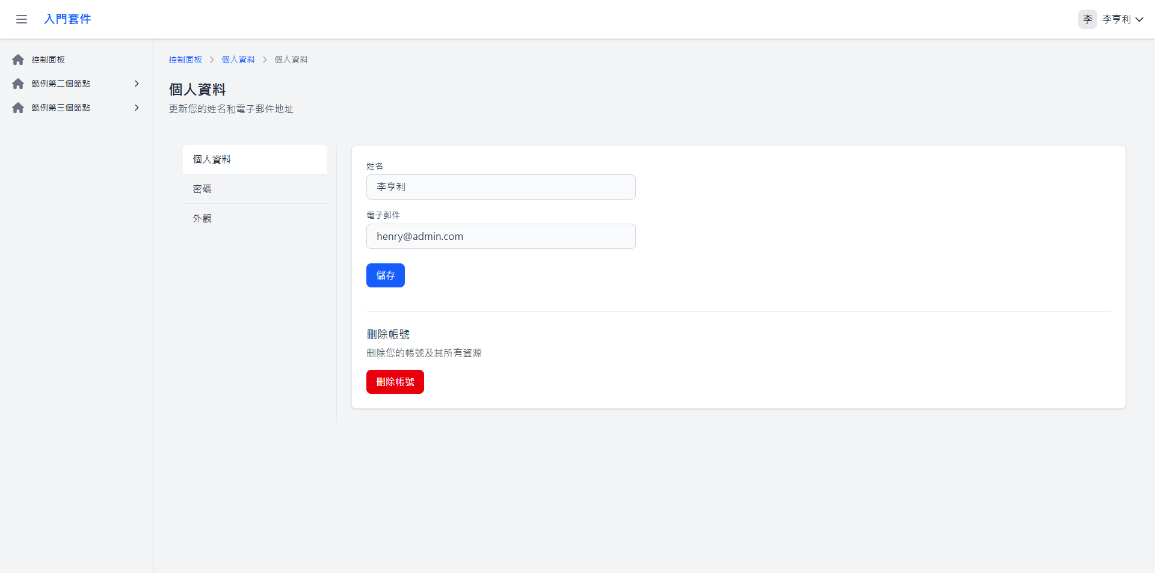Focus the 電子郵件 input field

tap(500, 236)
